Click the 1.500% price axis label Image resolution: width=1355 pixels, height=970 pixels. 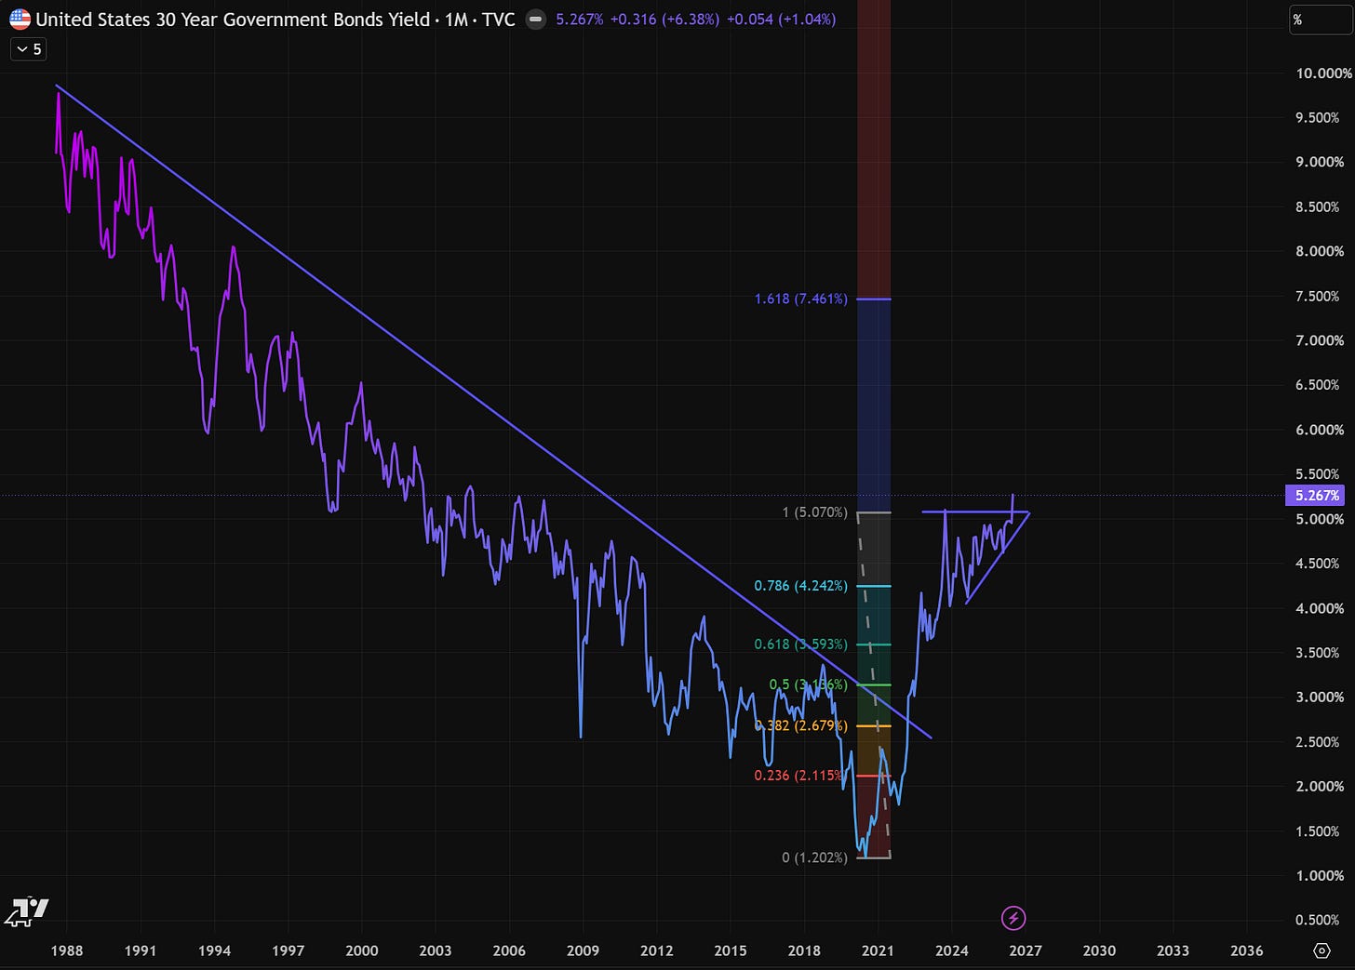click(1320, 831)
